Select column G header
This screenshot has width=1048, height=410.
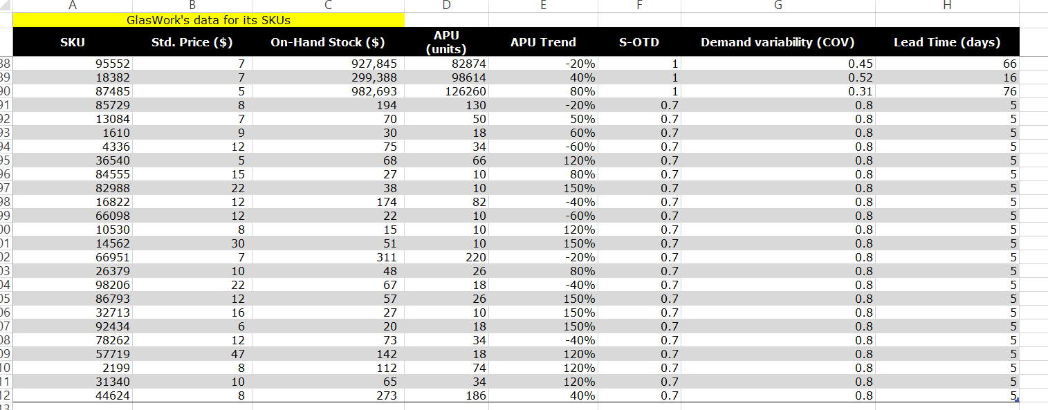point(778,6)
